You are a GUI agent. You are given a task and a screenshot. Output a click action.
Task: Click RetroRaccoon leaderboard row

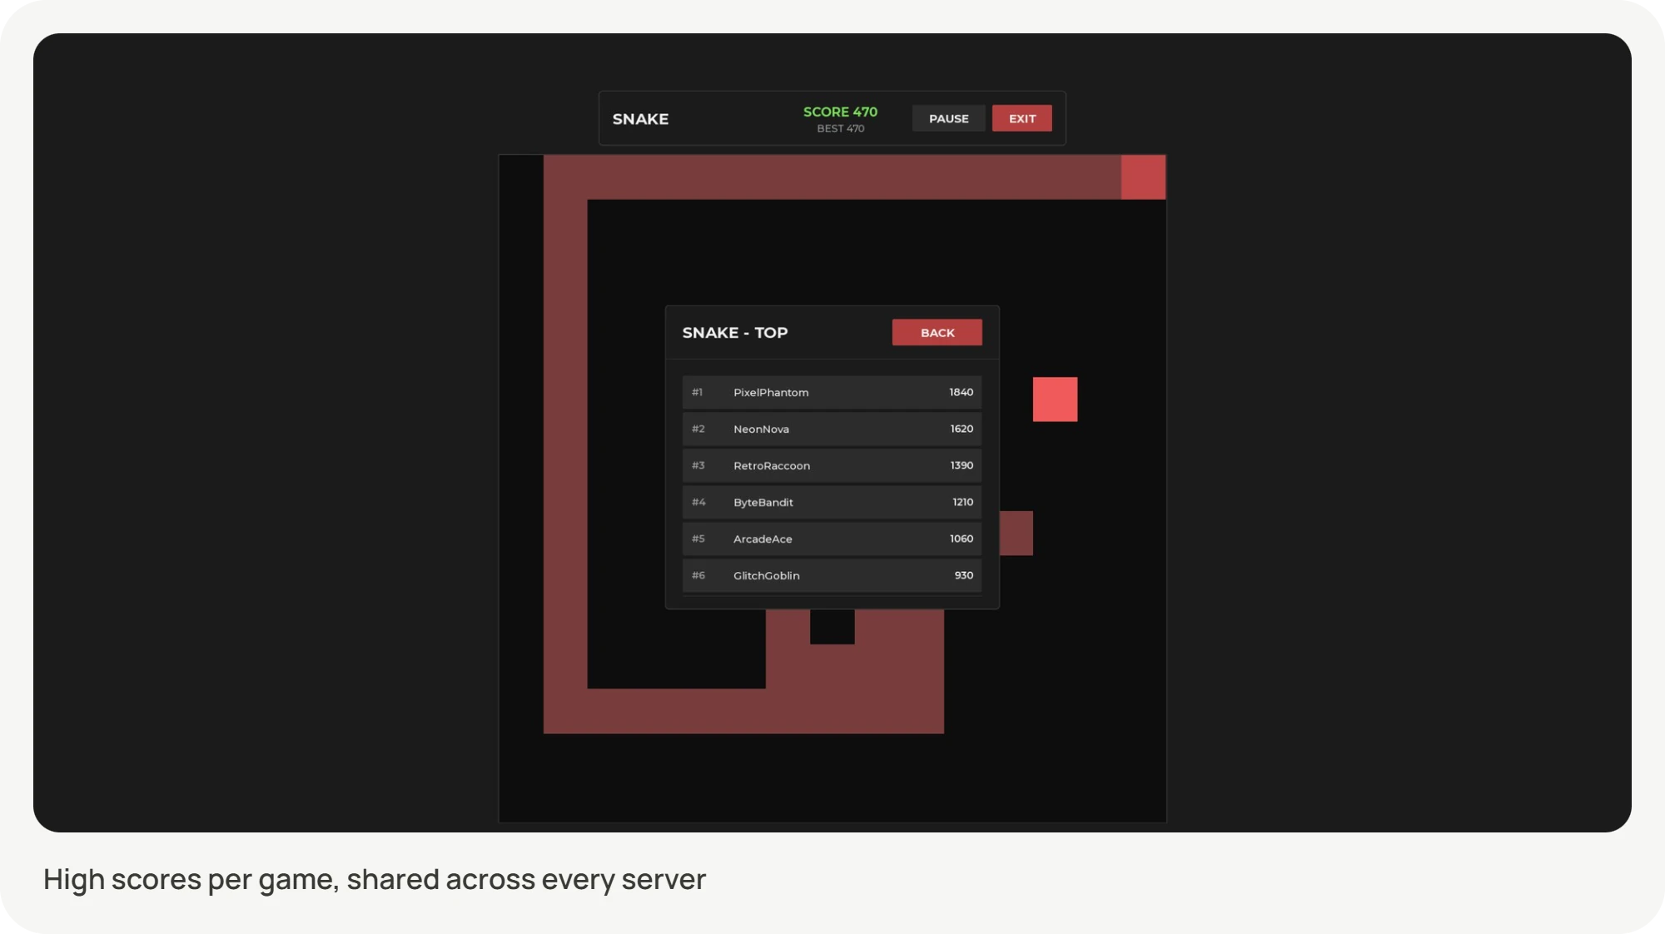pos(832,465)
